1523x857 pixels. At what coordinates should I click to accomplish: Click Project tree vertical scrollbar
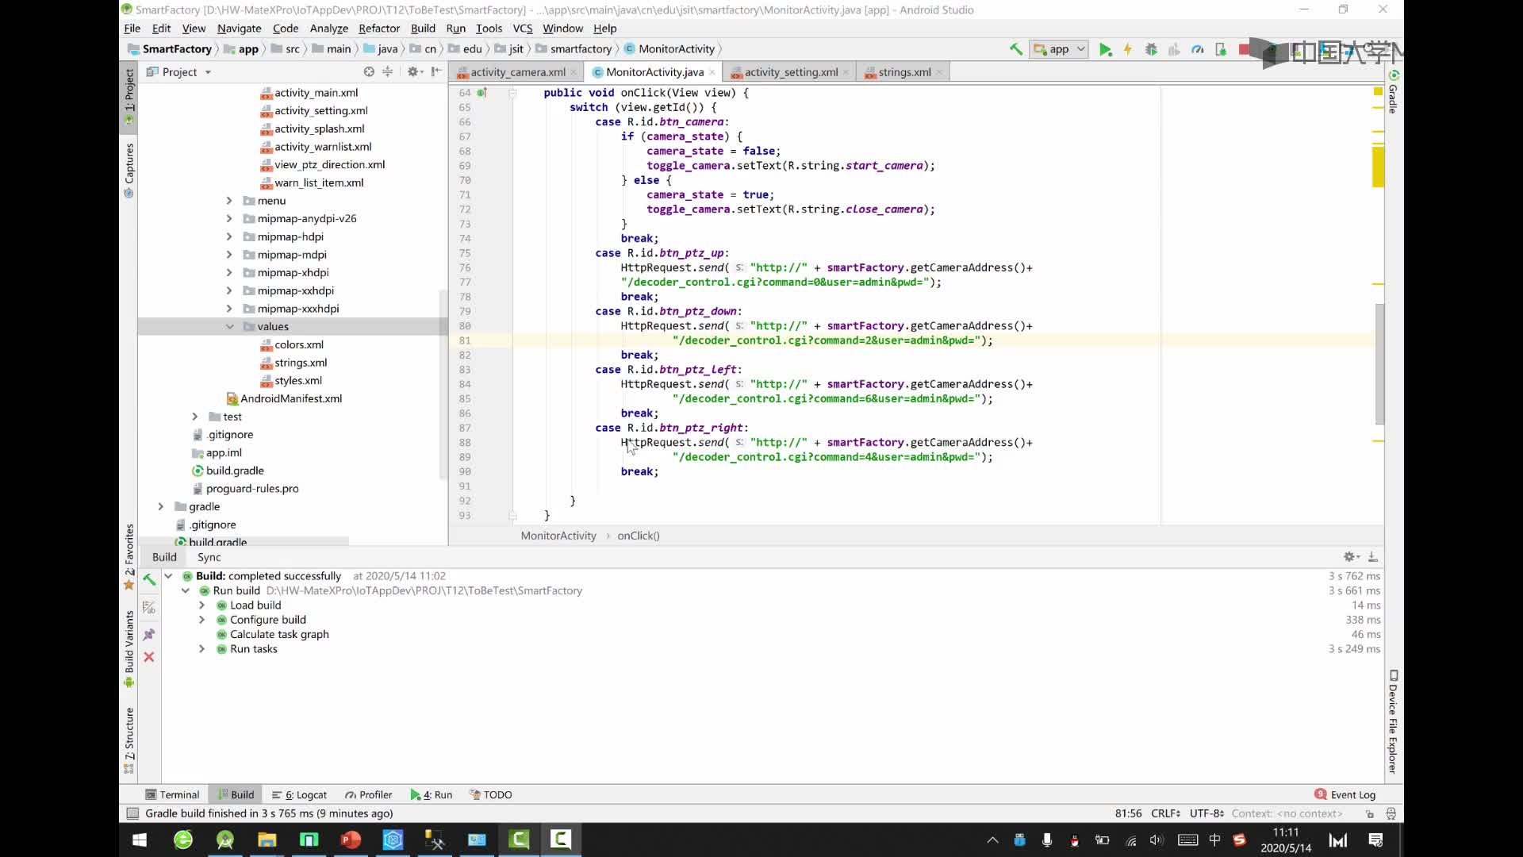click(443, 384)
